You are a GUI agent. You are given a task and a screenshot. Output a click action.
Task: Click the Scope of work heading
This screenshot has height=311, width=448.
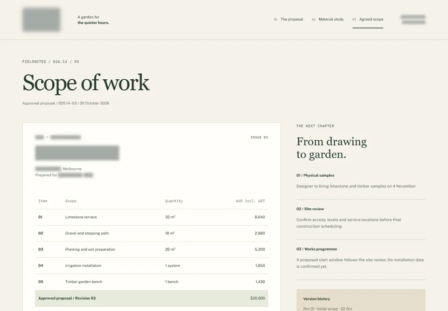pos(86,83)
